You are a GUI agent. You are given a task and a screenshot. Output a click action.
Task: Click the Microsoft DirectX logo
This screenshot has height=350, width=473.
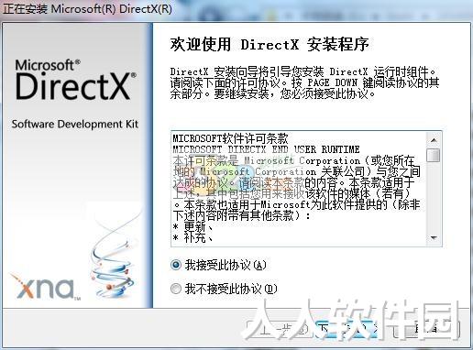75,80
